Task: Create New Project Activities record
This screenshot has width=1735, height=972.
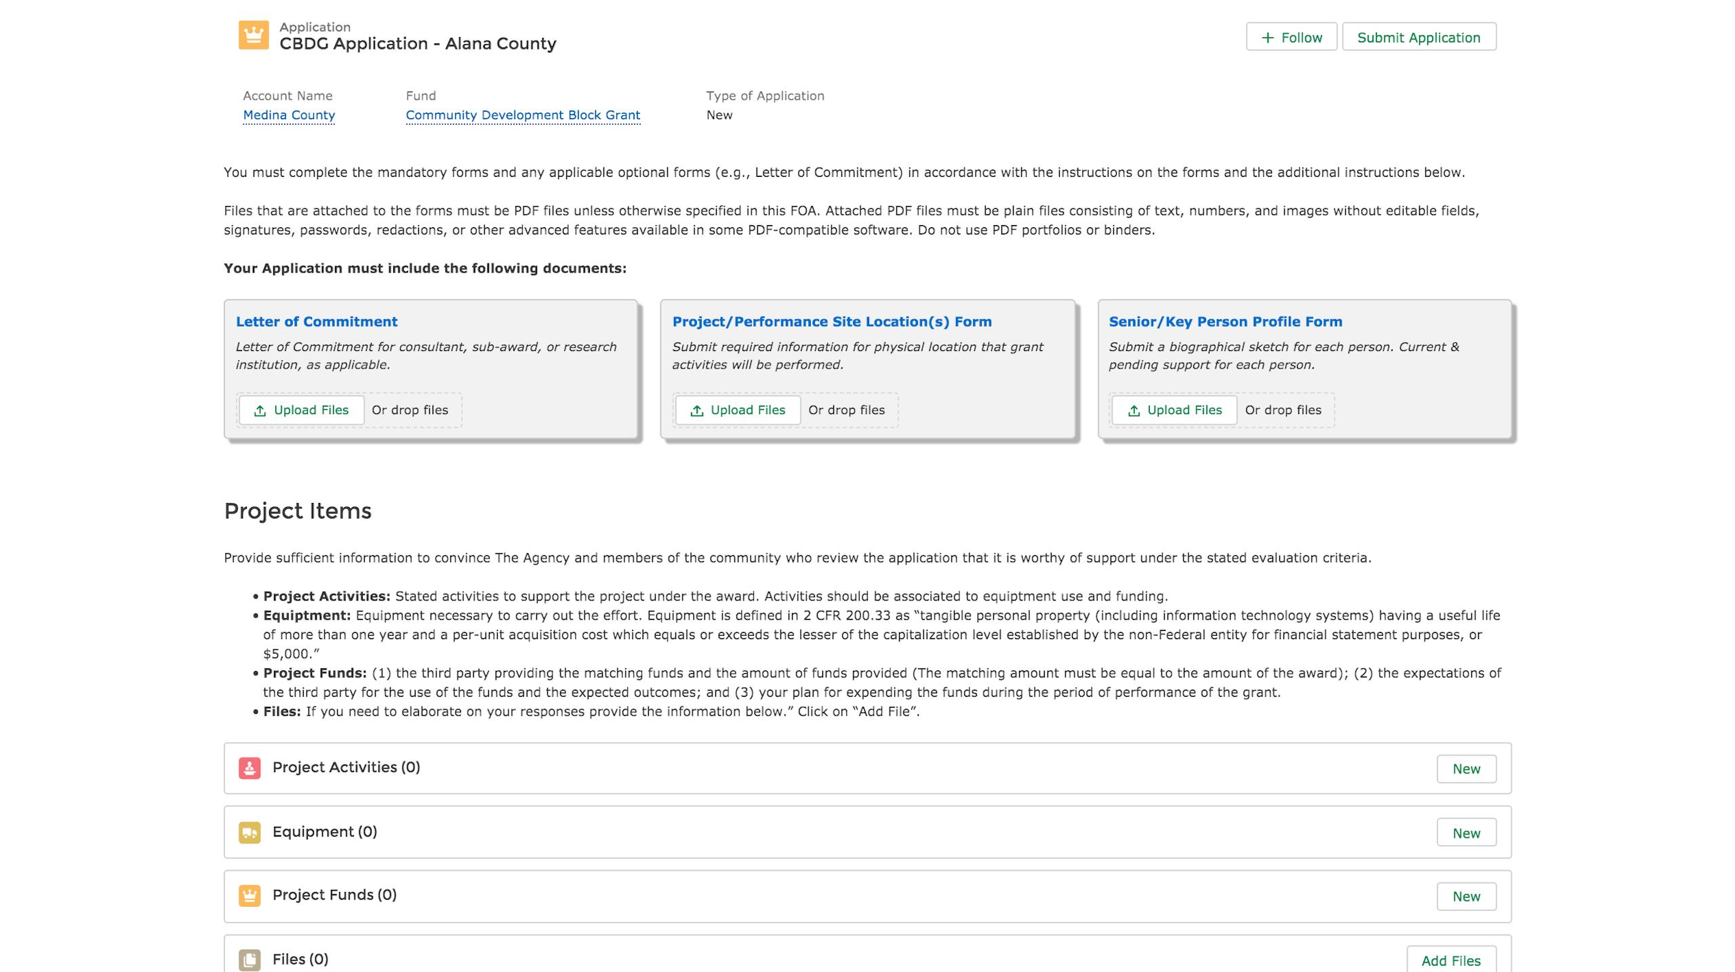Action: click(1466, 769)
